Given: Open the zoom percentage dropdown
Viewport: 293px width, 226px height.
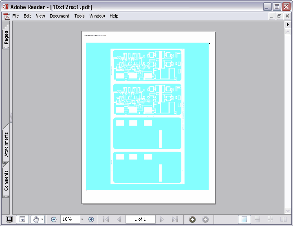Looking at the screenshot, I should [82, 219].
